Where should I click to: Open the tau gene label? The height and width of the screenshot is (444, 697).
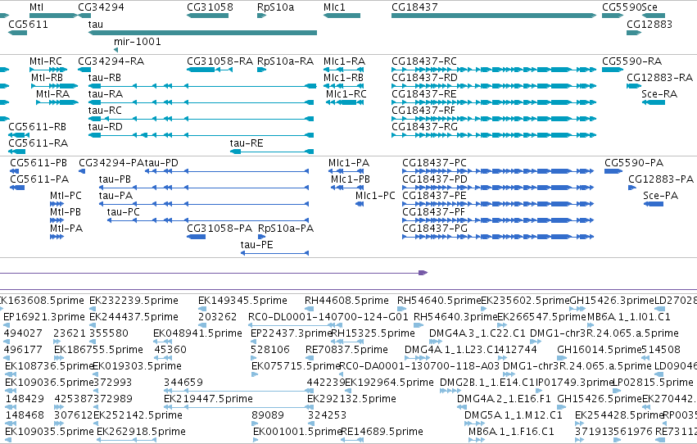pos(96,24)
